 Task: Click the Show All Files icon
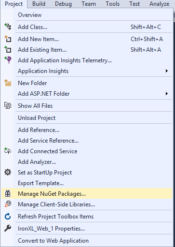point(8,106)
